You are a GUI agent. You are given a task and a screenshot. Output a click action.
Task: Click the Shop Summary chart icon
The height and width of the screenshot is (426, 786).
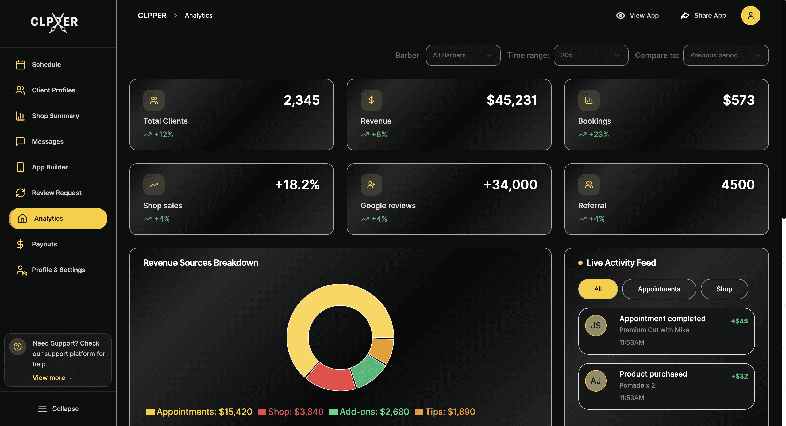(20, 116)
